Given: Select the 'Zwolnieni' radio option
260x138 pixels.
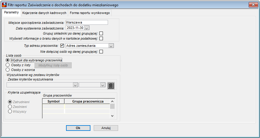Looking at the screenshot, I should 10,107.
